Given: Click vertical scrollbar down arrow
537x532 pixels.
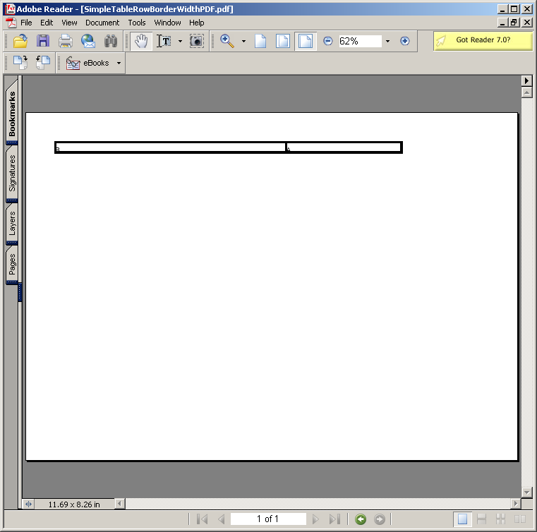Looking at the screenshot, I should (526, 492).
